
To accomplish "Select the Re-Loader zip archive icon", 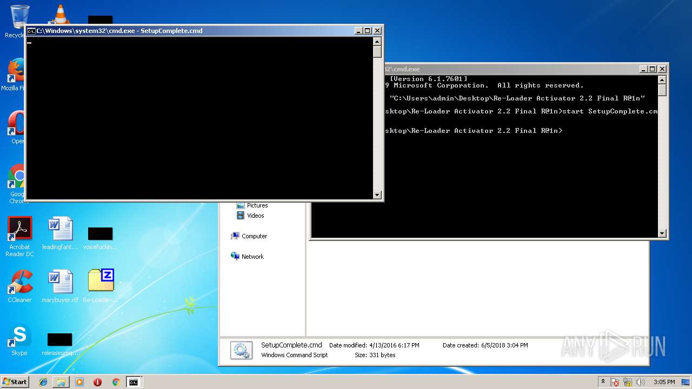I will 101,286.
